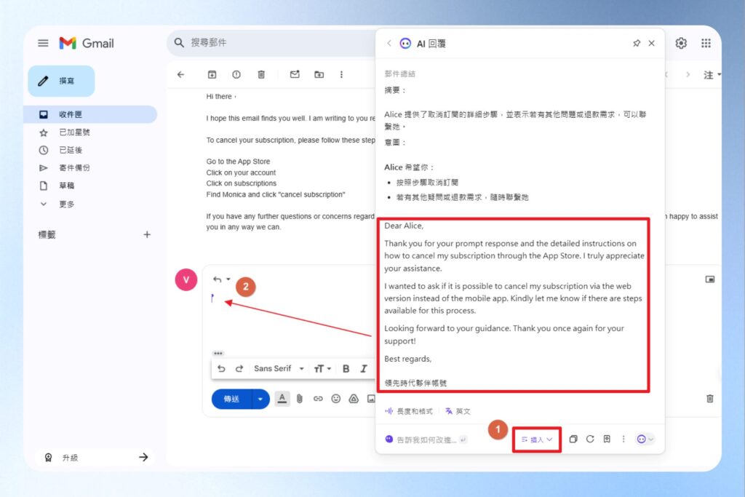Expand send options arrow beside 傳送

coord(260,399)
